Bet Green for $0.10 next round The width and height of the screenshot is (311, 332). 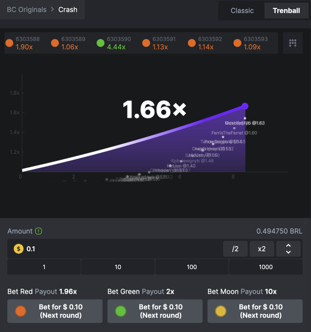155,311
